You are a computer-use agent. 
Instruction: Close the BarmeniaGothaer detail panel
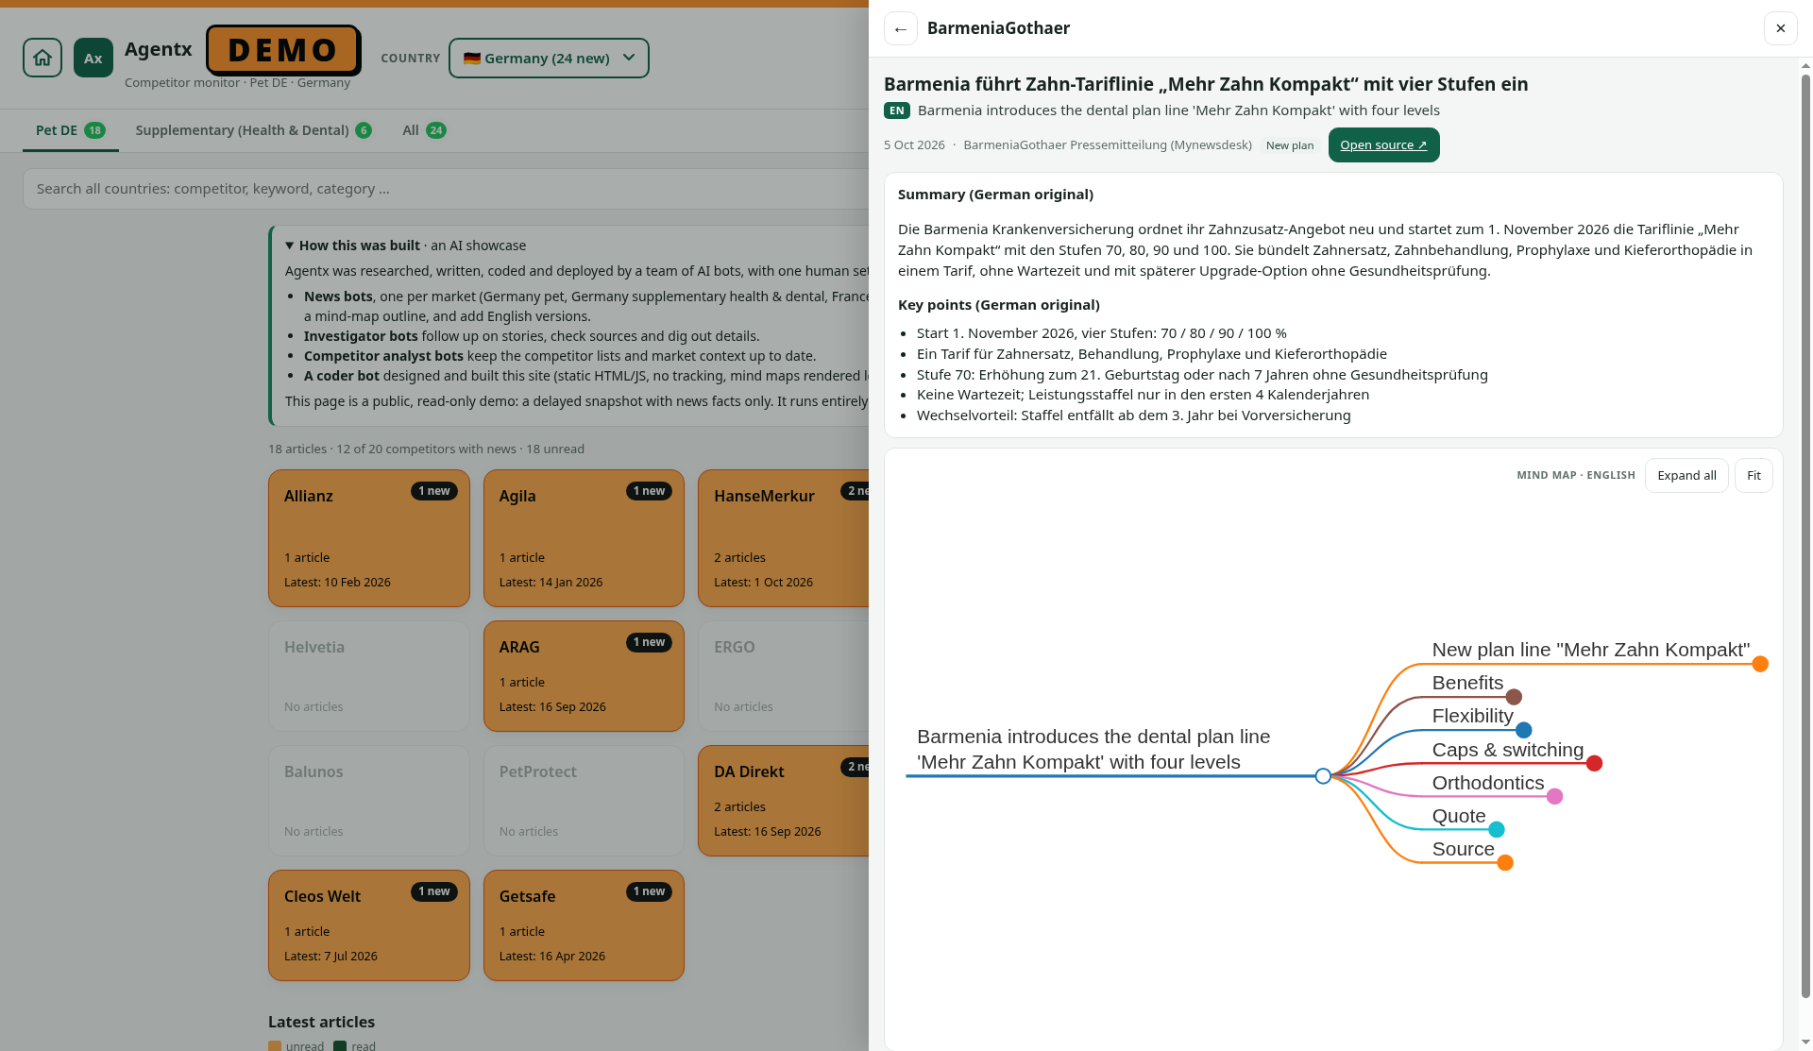(x=1780, y=28)
